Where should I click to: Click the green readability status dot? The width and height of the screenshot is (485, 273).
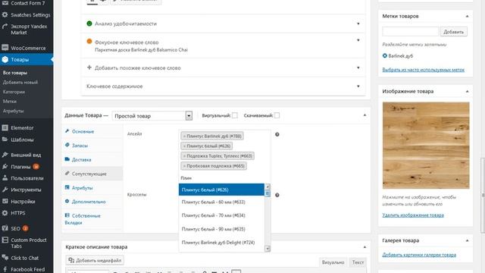point(89,24)
